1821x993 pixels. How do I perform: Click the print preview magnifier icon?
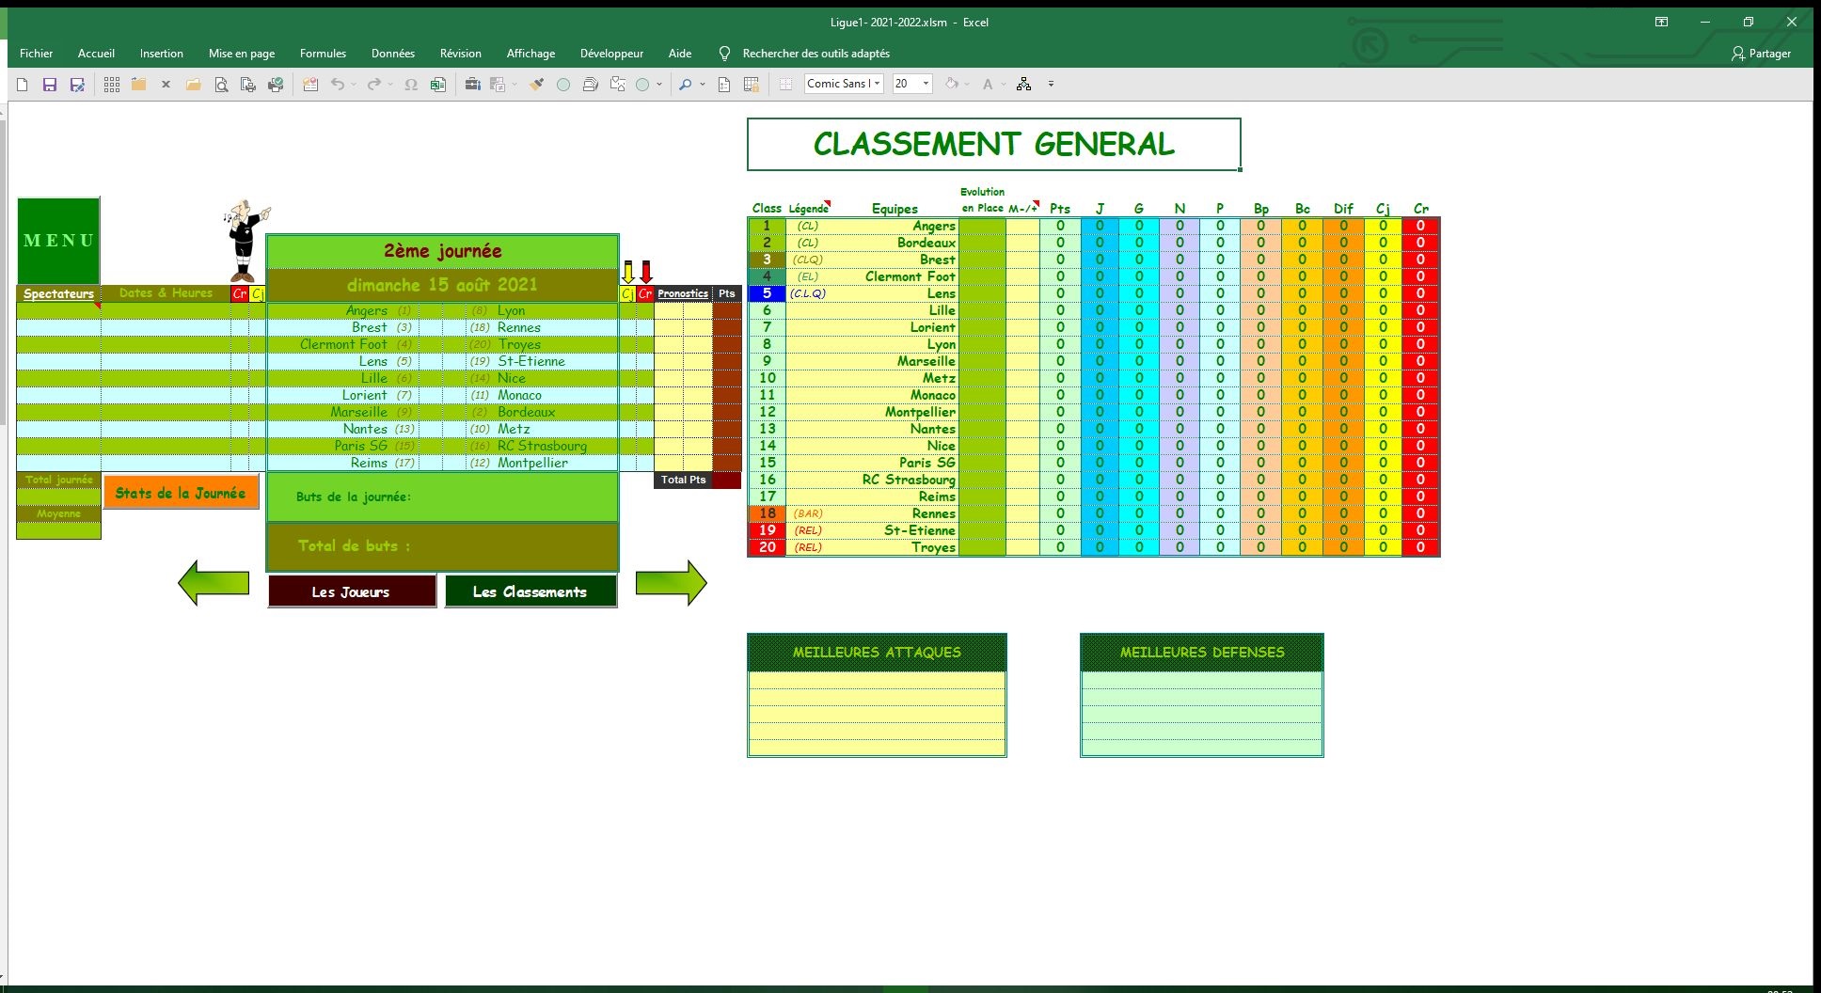(x=221, y=85)
